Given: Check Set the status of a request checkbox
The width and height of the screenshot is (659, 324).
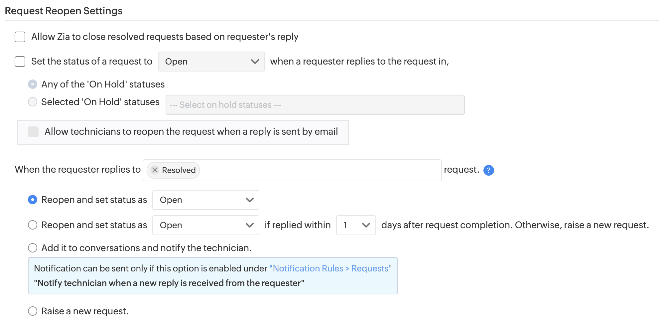Looking at the screenshot, I should point(20,62).
